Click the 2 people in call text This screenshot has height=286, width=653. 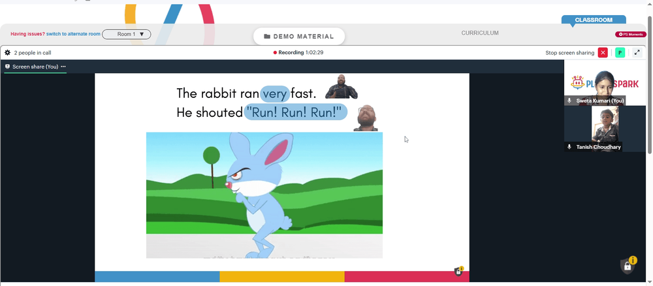tap(33, 53)
